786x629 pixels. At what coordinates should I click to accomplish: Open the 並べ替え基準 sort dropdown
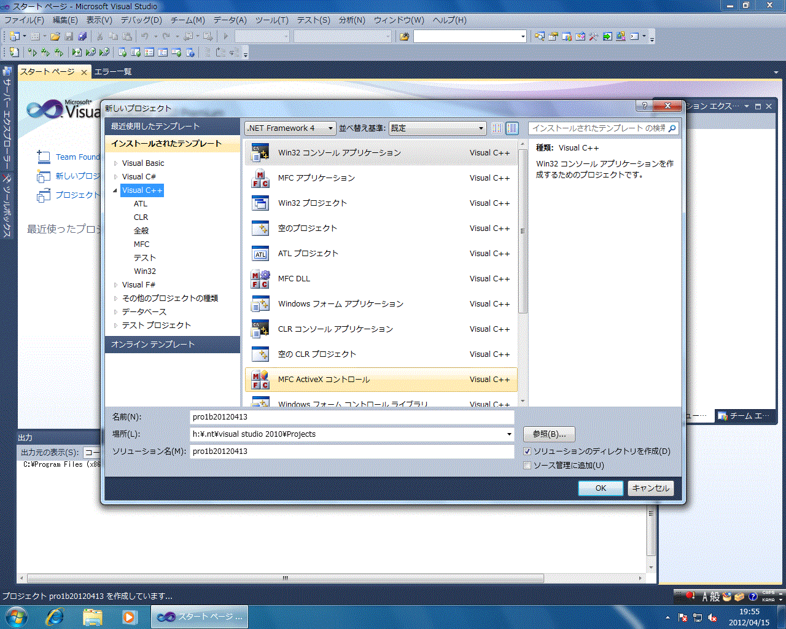pos(437,128)
